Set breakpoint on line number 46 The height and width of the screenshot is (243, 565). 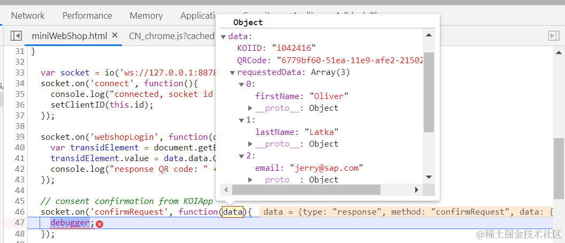20,212
